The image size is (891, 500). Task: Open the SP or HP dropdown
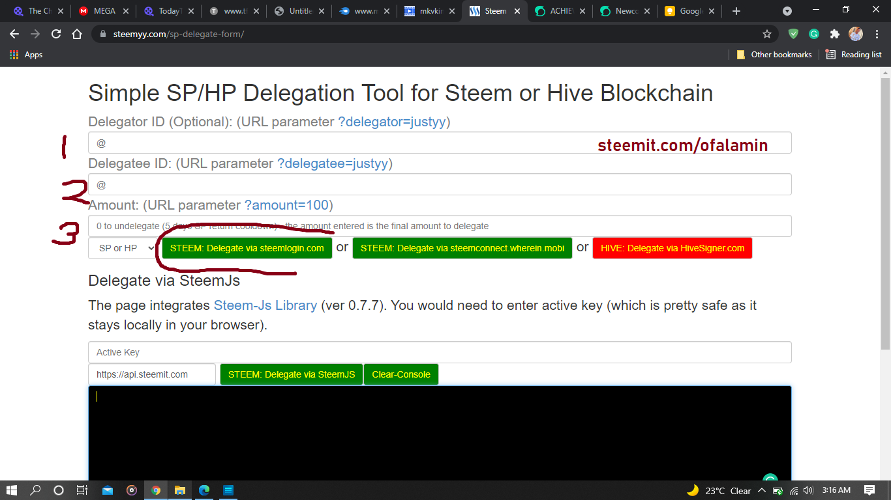123,248
